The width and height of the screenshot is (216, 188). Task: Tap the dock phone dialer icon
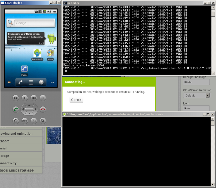(x=21, y=82)
